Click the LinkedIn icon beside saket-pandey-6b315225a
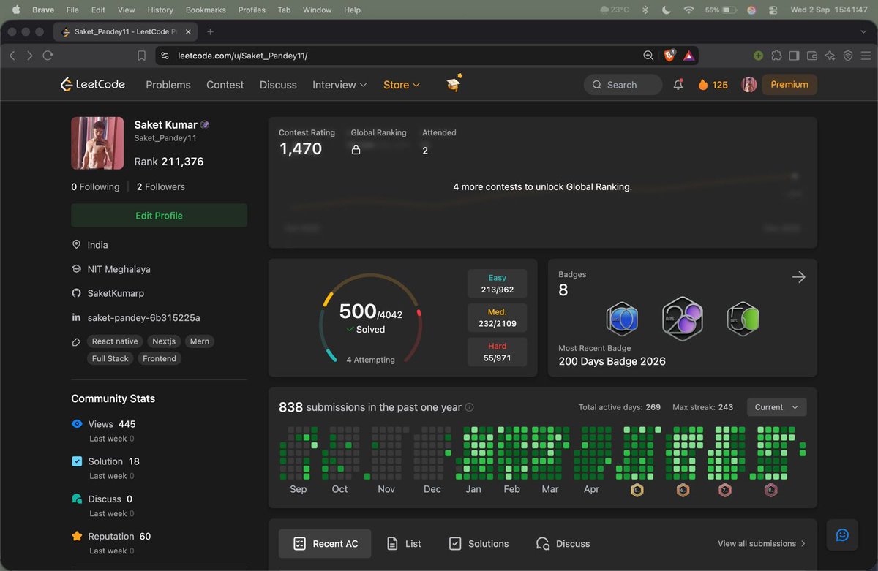 click(76, 317)
